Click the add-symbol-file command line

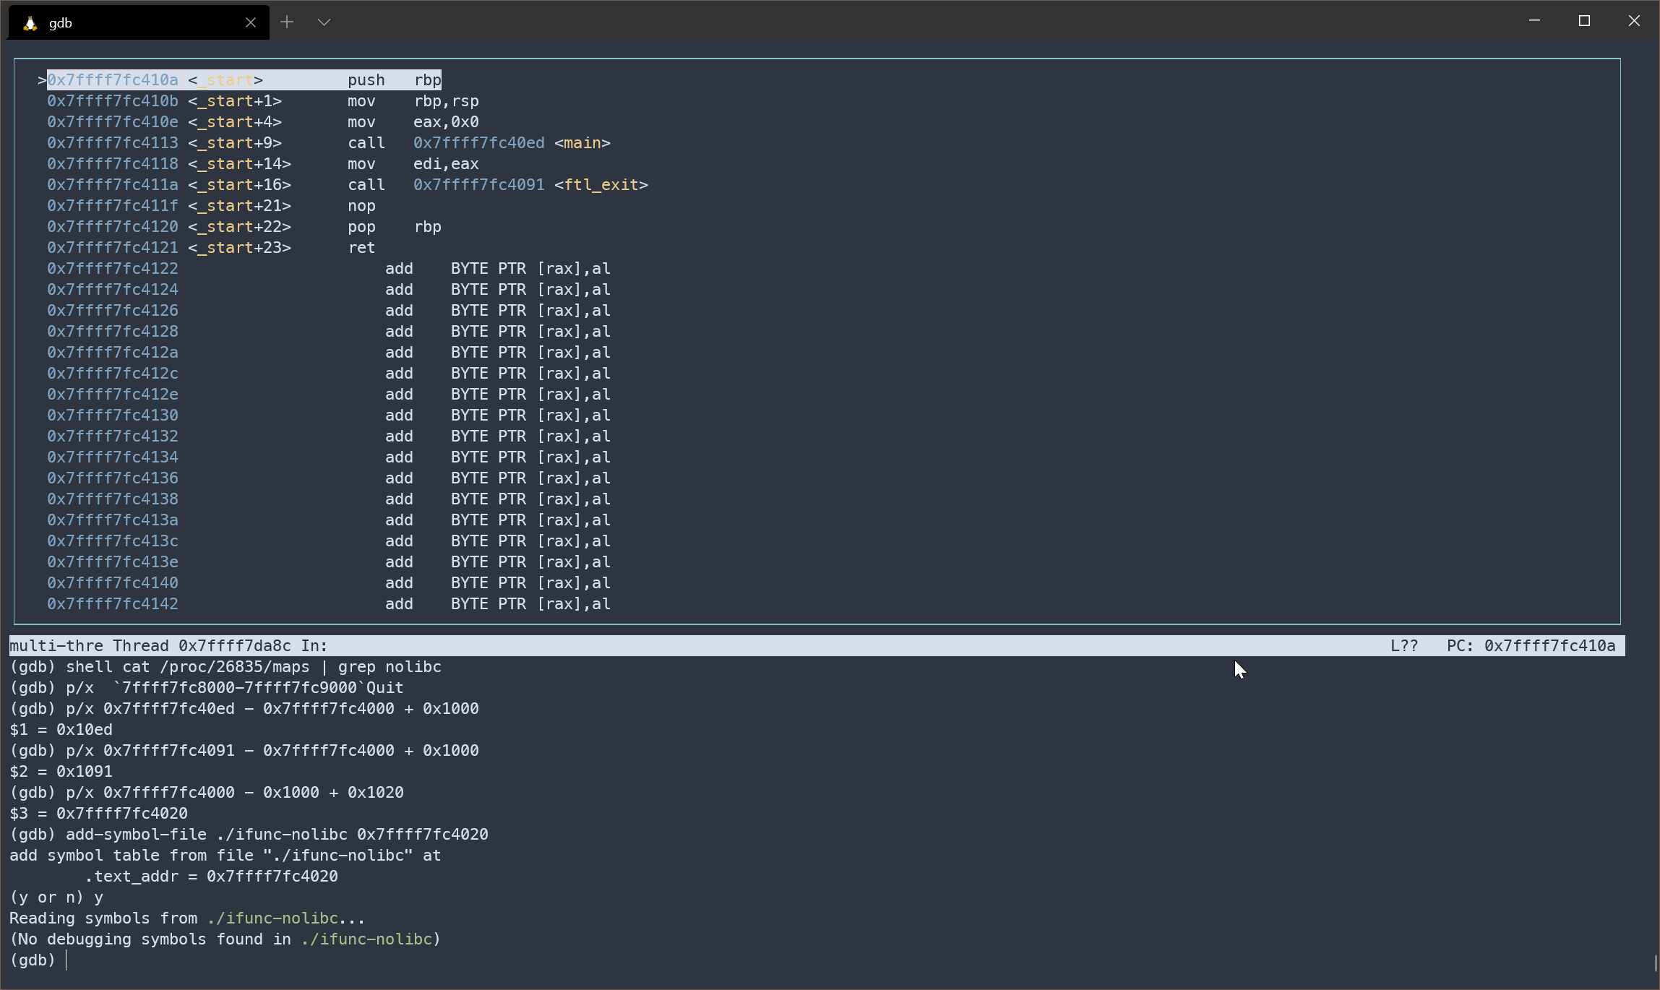click(249, 835)
